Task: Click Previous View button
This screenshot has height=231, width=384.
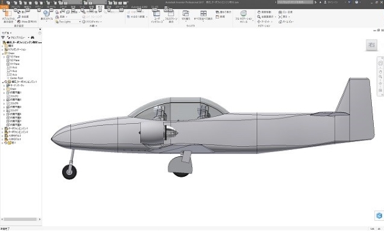Action: tap(283, 17)
